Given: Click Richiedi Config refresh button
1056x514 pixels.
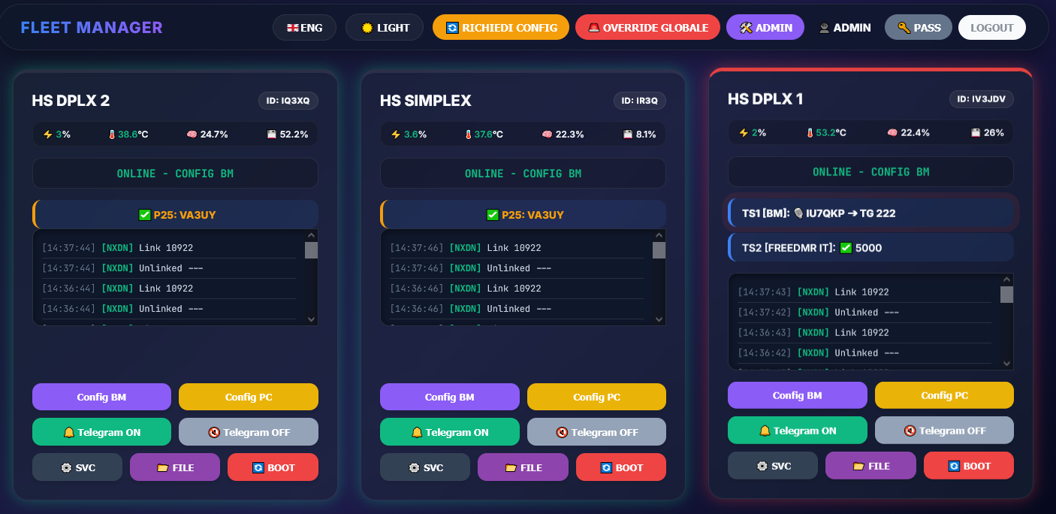Looking at the screenshot, I should click(501, 28).
